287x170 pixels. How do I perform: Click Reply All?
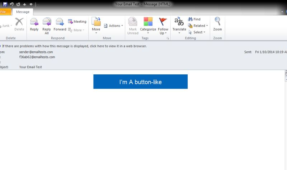point(47,26)
